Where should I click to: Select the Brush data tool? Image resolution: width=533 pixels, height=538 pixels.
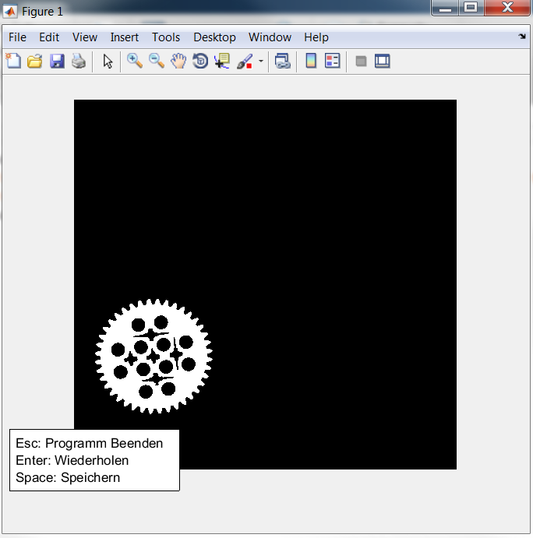(x=245, y=61)
